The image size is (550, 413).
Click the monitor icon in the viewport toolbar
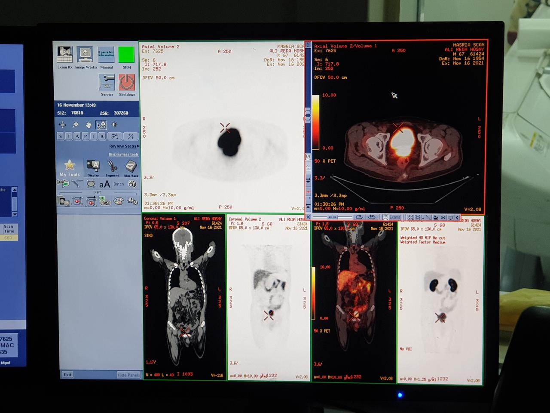point(450,217)
